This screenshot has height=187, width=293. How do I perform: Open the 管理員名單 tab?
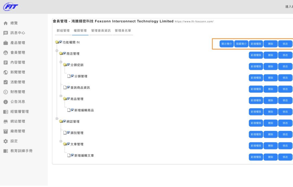click(123, 31)
